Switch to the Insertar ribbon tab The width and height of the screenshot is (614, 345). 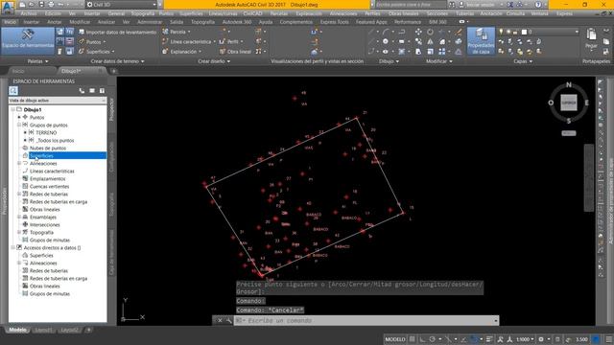pos(32,22)
